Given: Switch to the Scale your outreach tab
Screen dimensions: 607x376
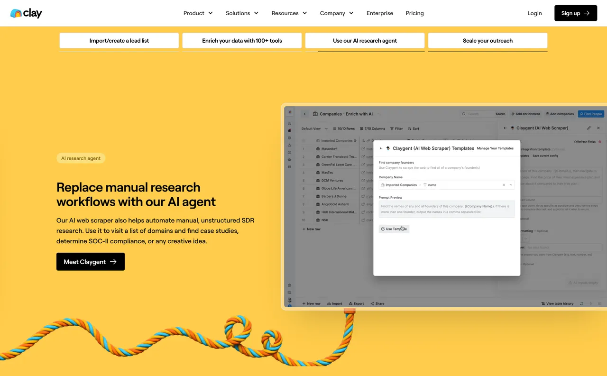Looking at the screenshot, I should coord(487,41).
